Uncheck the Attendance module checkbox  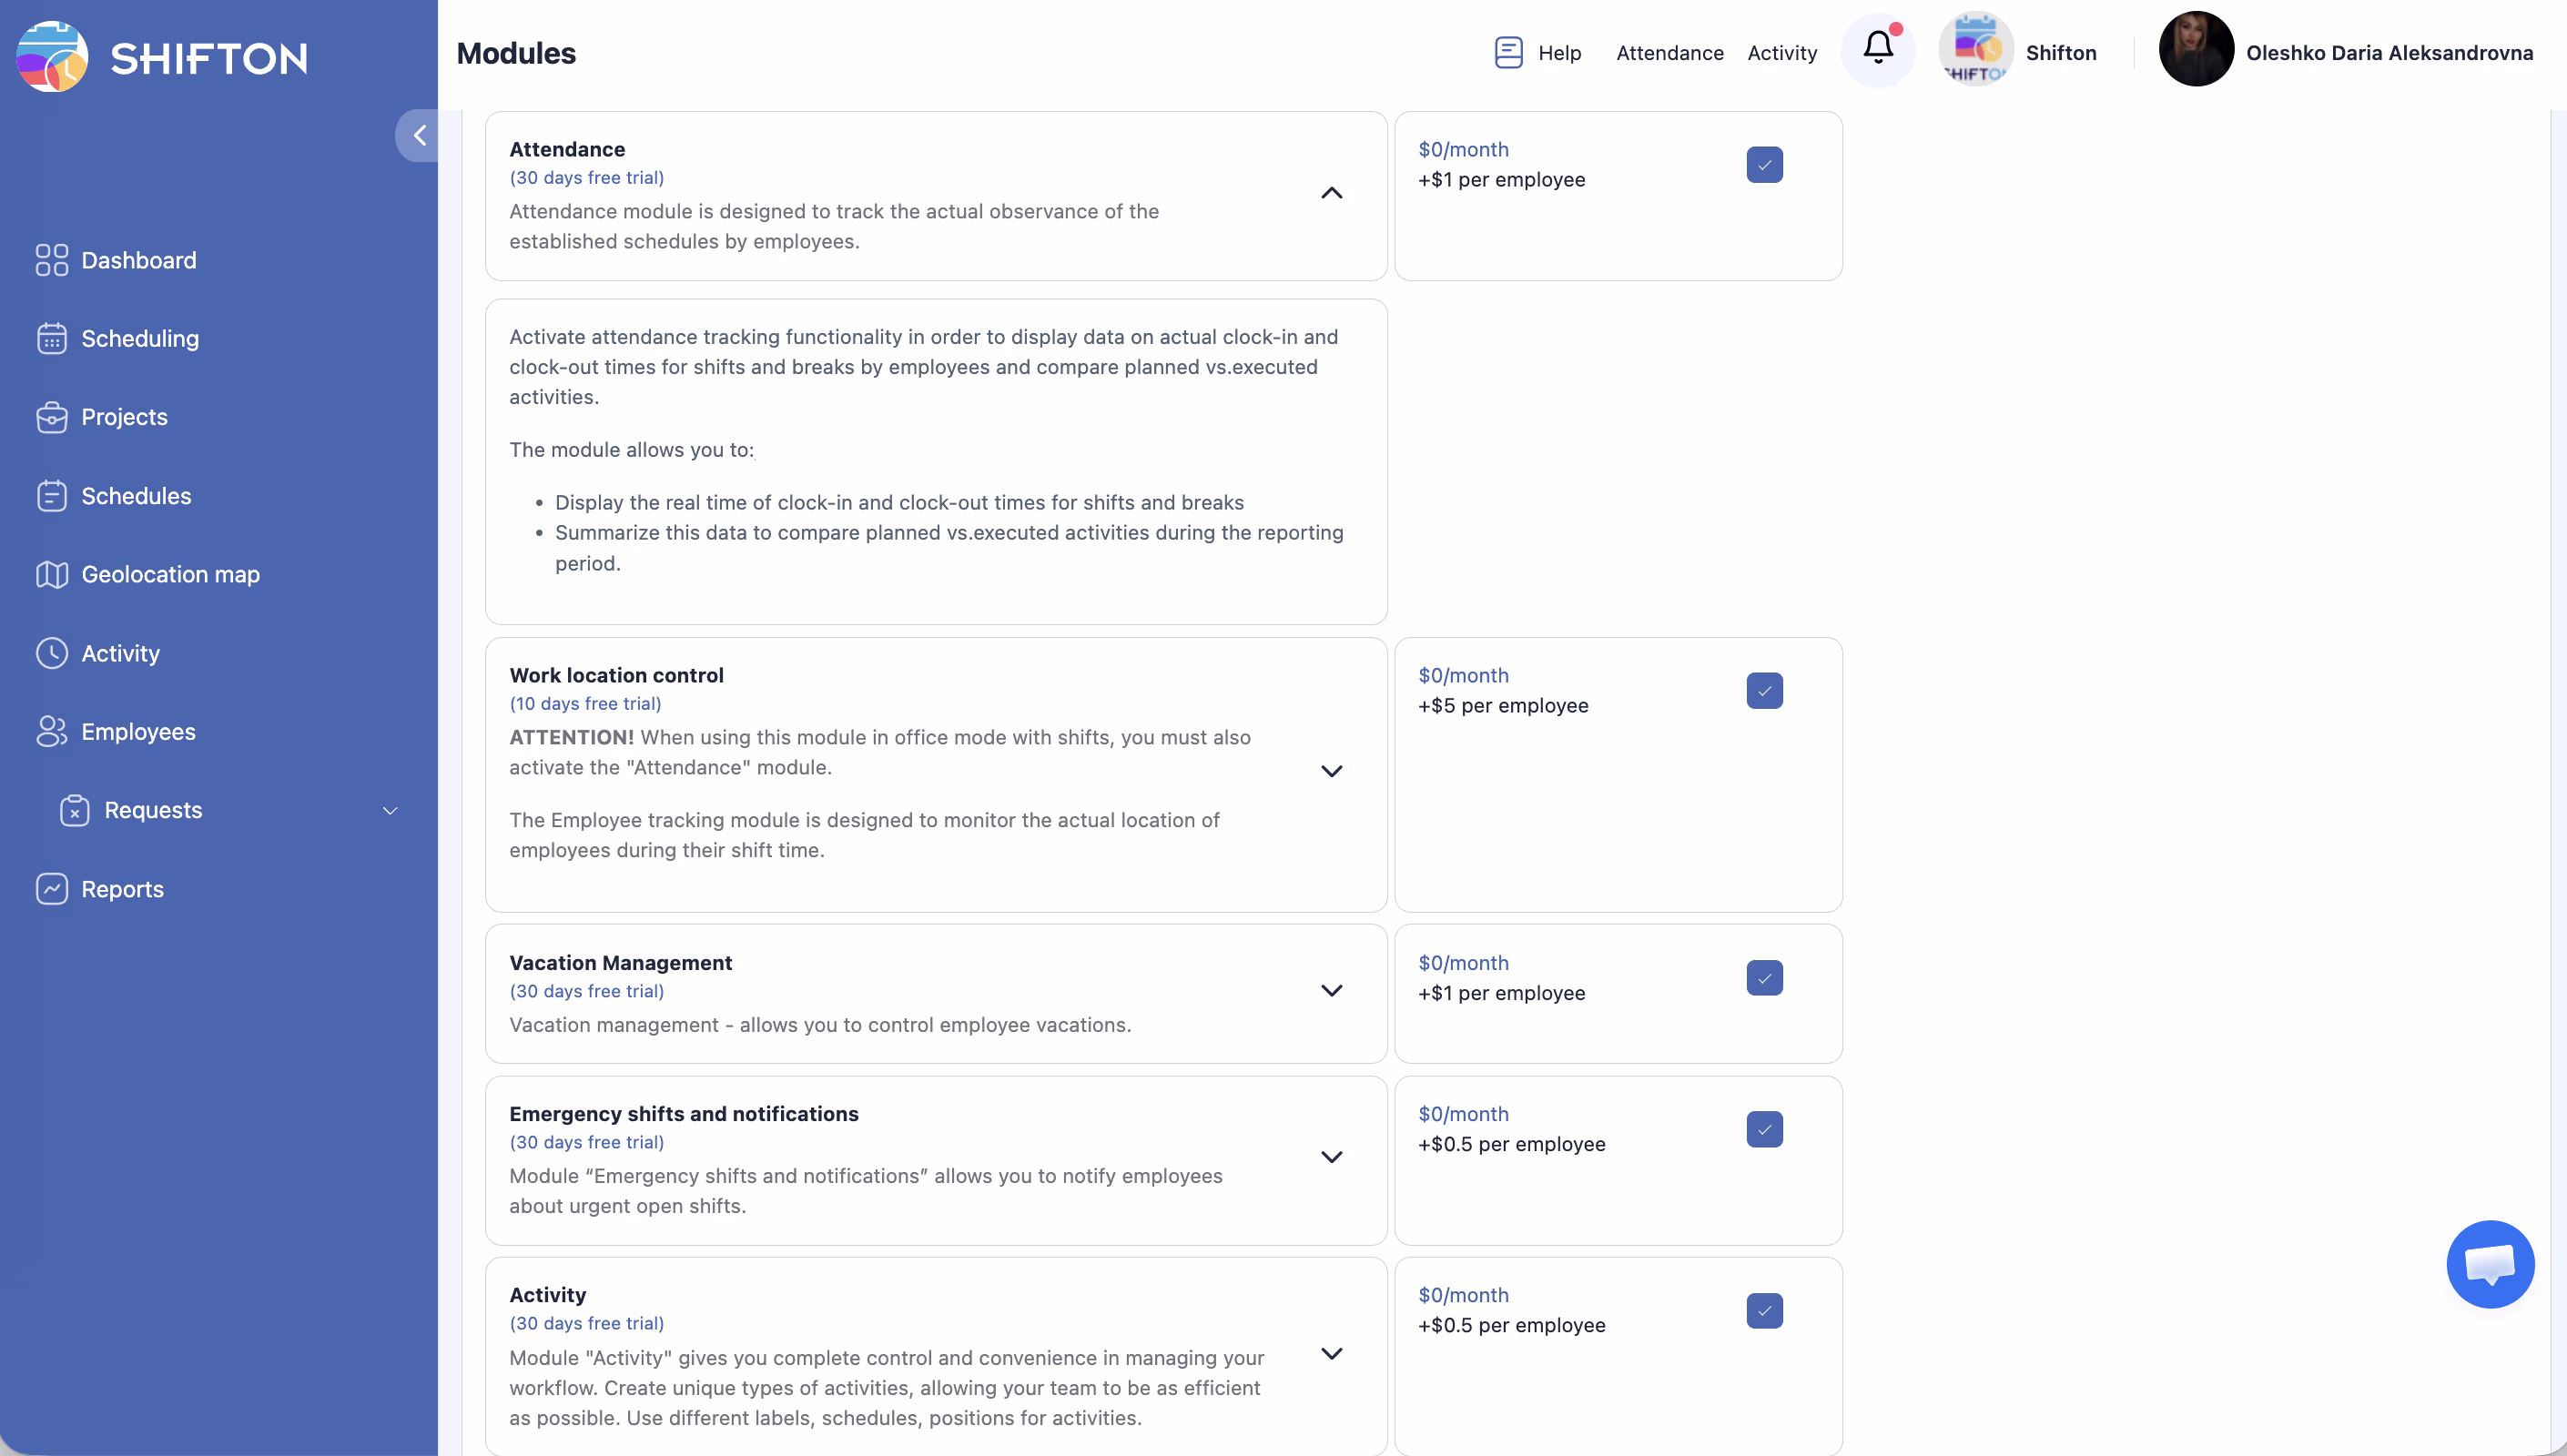1764,165
